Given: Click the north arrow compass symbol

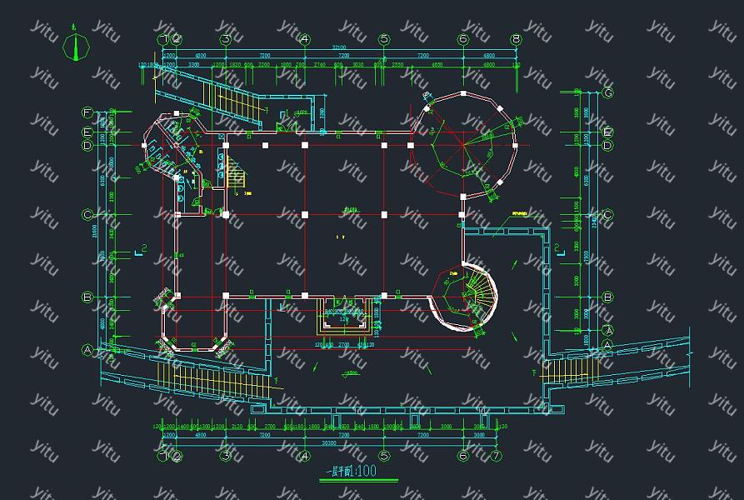Looking at the screenshot, I should [x=76, y=46].
